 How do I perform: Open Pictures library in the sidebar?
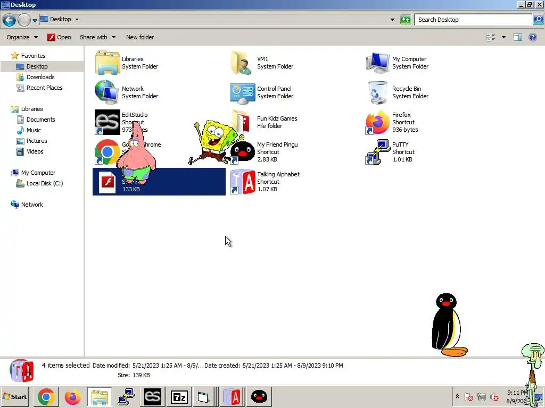pyautogui.click(x=31, y=141)
